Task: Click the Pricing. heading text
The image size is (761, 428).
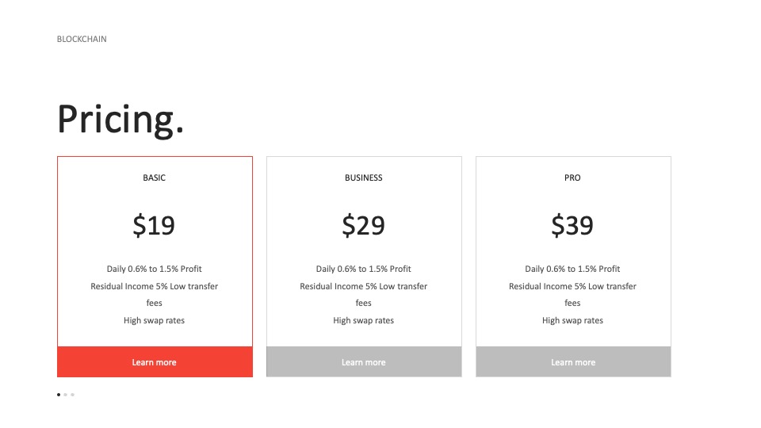Action: click(120, 120)
